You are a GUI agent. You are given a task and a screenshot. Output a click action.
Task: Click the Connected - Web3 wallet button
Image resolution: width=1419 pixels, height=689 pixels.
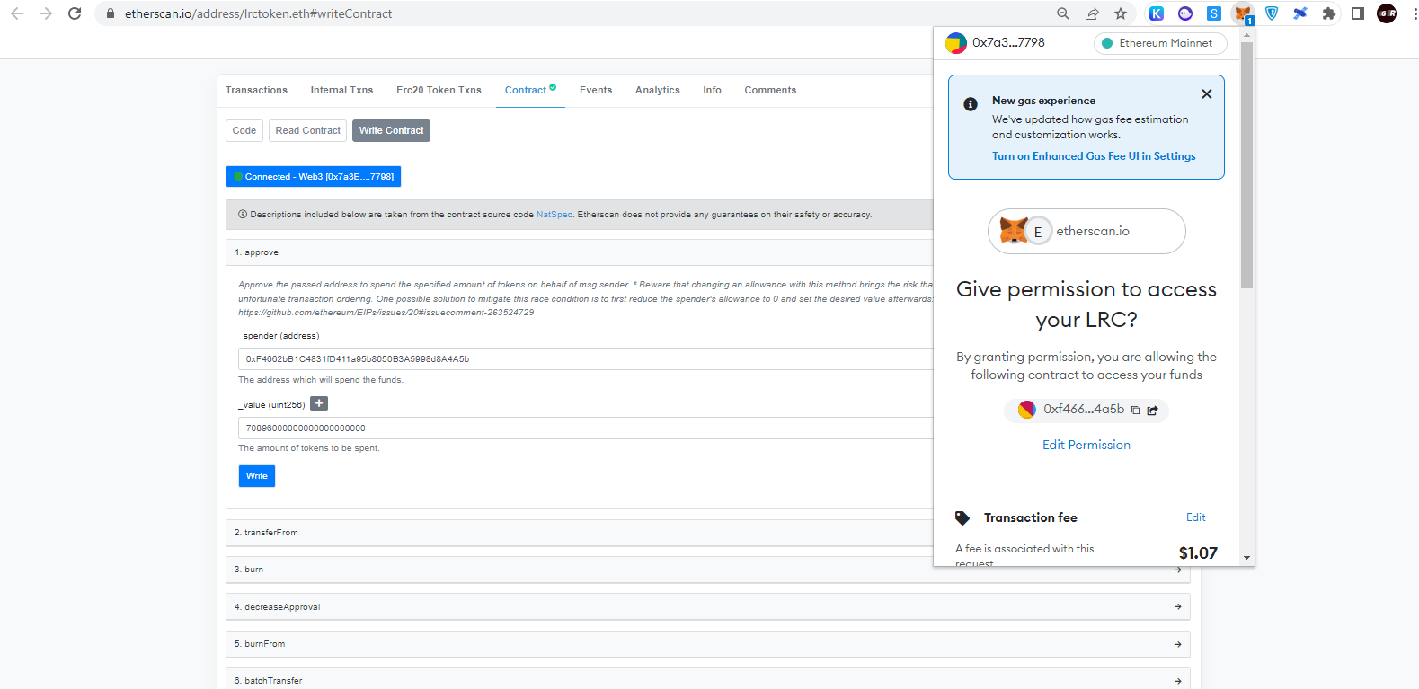pos(314,177)
